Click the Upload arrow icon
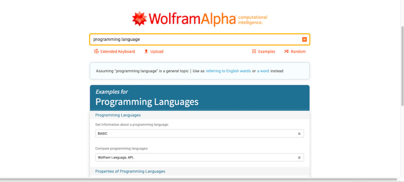Viewport: 404px width, 182px height. click(146, 52)
